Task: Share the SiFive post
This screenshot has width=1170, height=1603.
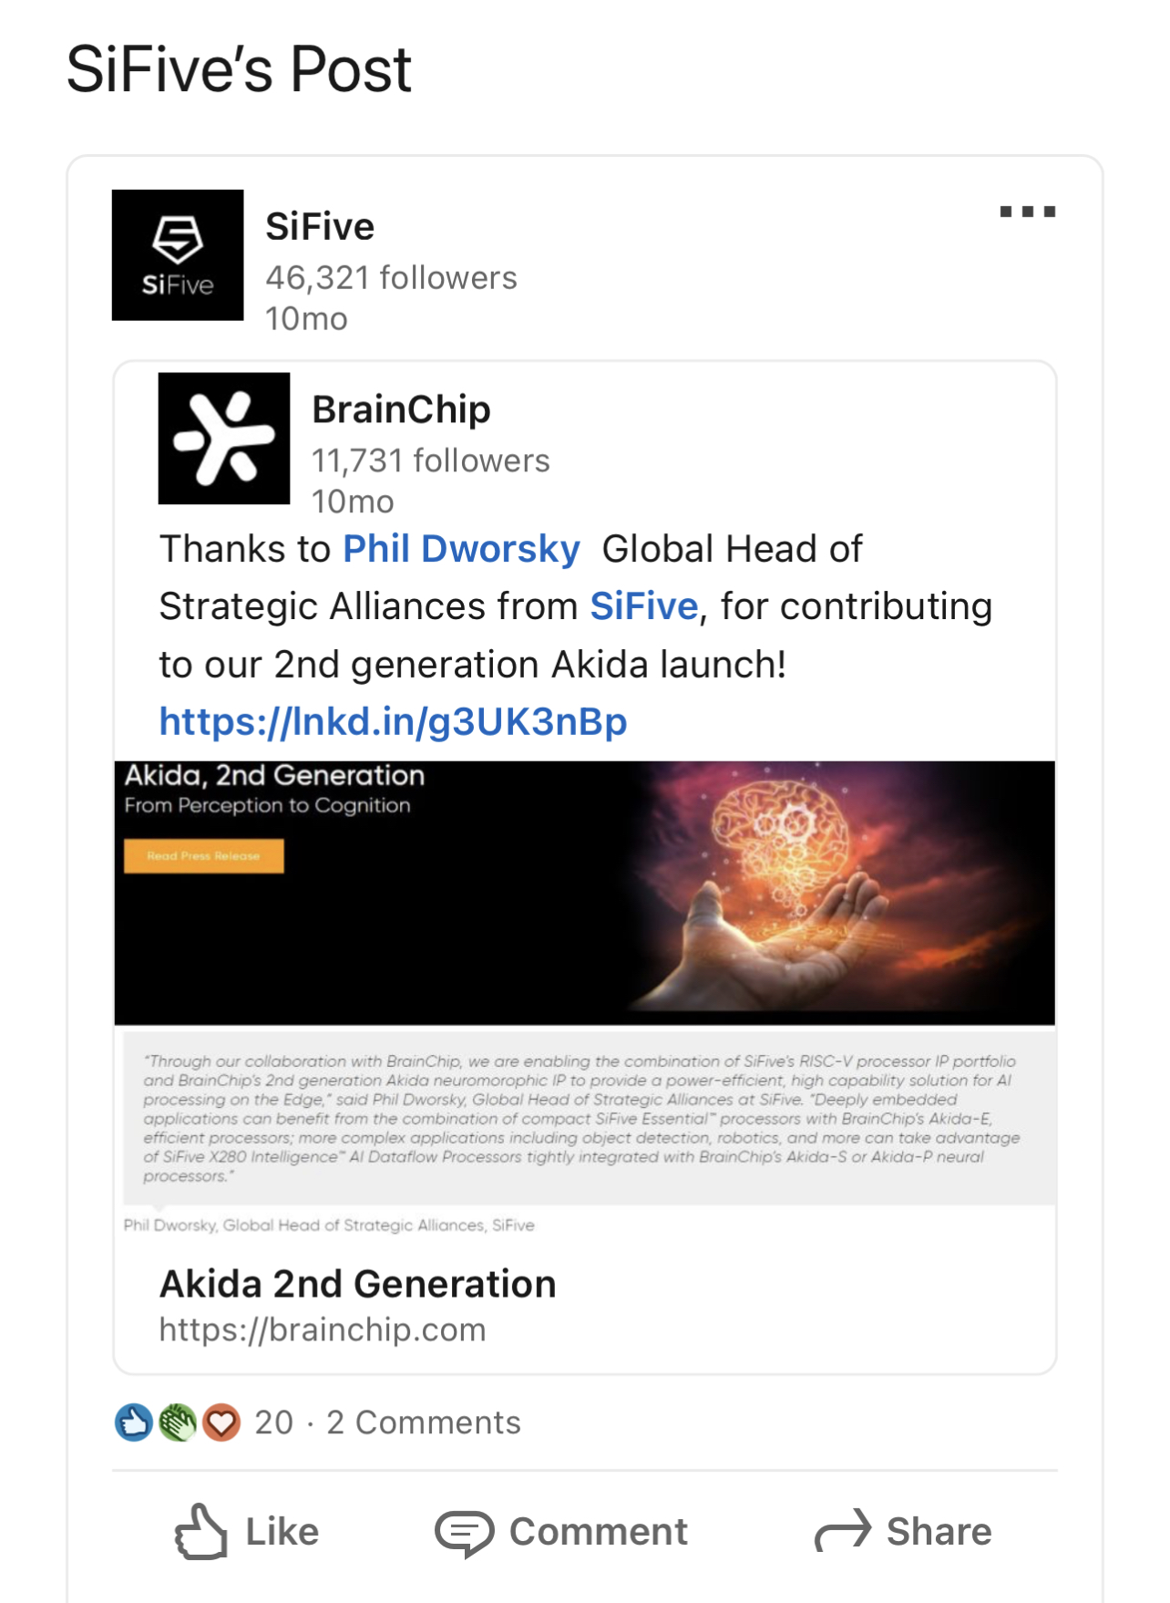Action: 903,1532
